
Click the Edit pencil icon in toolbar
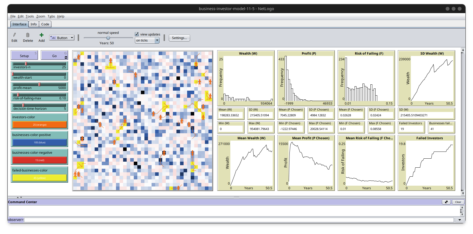[x=14, y=35]
